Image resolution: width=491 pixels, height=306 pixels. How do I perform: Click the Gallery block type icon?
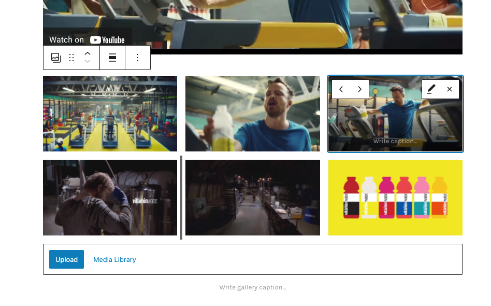(56, 58)
